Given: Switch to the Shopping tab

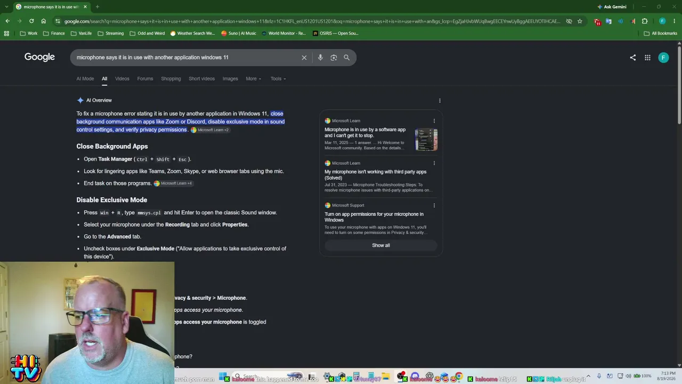Looking at the screenshot, I should 171,78.
